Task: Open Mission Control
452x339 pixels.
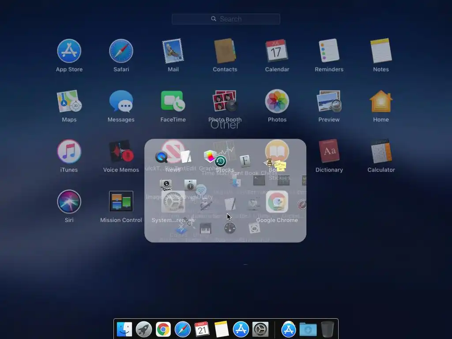Action: pyautogui.click(x=121, y=201)
